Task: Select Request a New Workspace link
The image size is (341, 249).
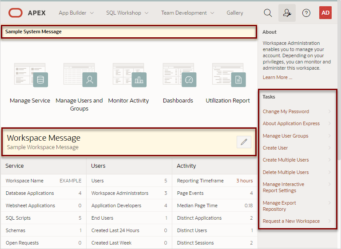Action: 291,221
